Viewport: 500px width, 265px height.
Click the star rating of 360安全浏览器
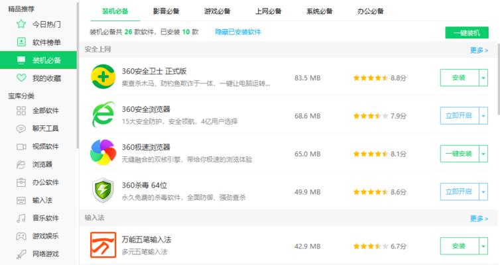[x=371, y=116]
